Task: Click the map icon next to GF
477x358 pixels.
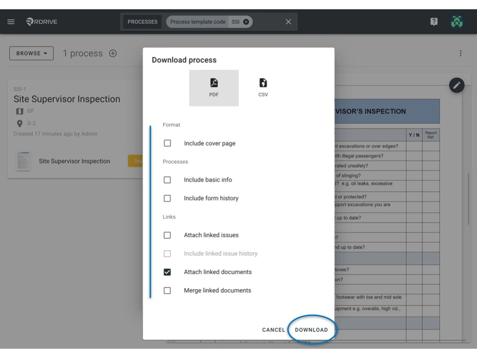Action: (19, 111)
